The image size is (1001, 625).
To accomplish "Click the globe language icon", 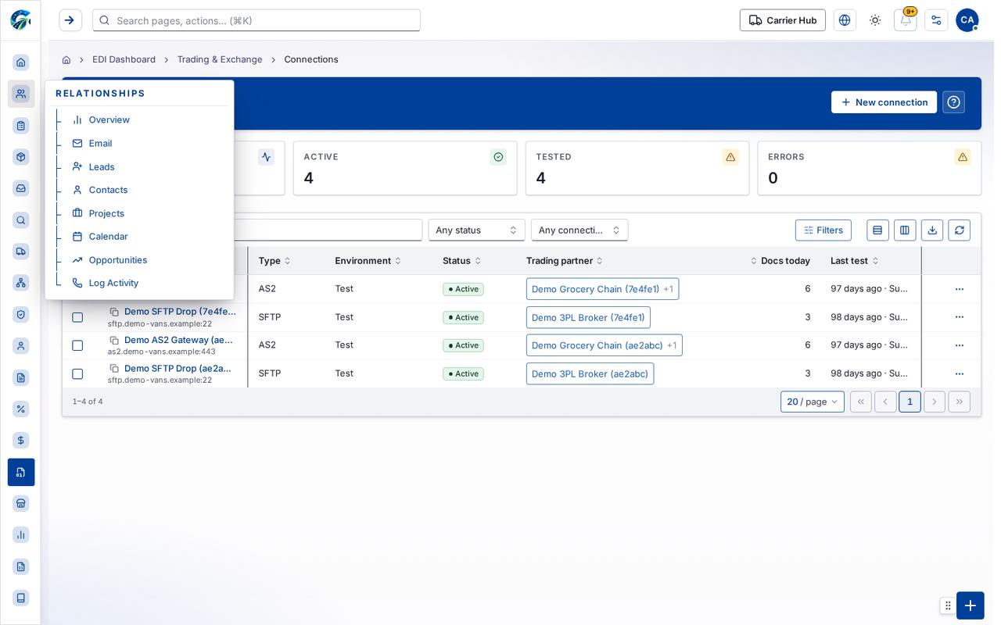I will pos(845,20).
